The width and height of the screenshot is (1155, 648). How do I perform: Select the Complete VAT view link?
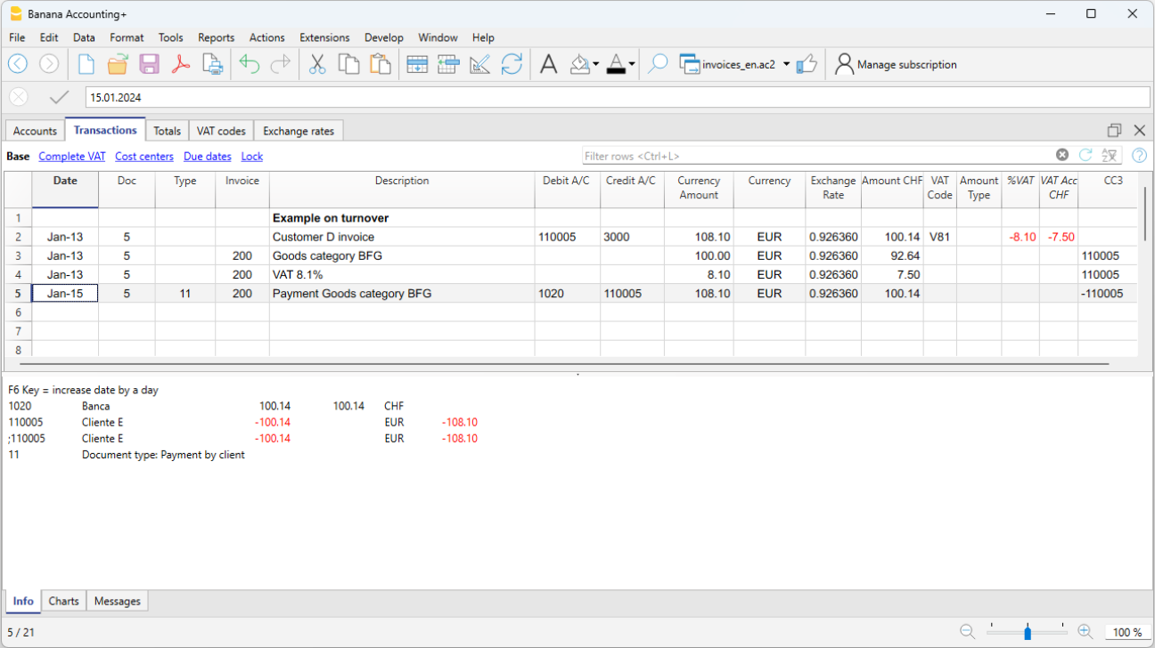pos(72,156)
